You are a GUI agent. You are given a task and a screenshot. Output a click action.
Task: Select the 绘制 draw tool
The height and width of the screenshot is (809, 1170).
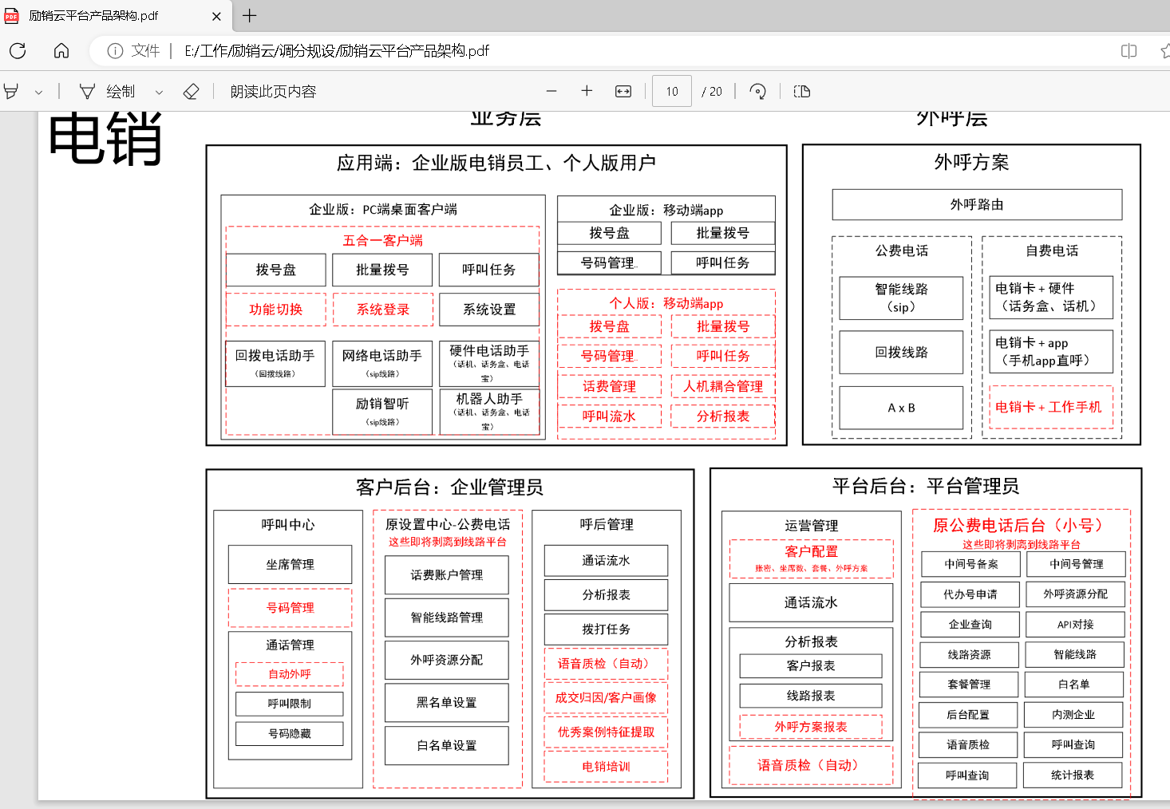point(107,92)
